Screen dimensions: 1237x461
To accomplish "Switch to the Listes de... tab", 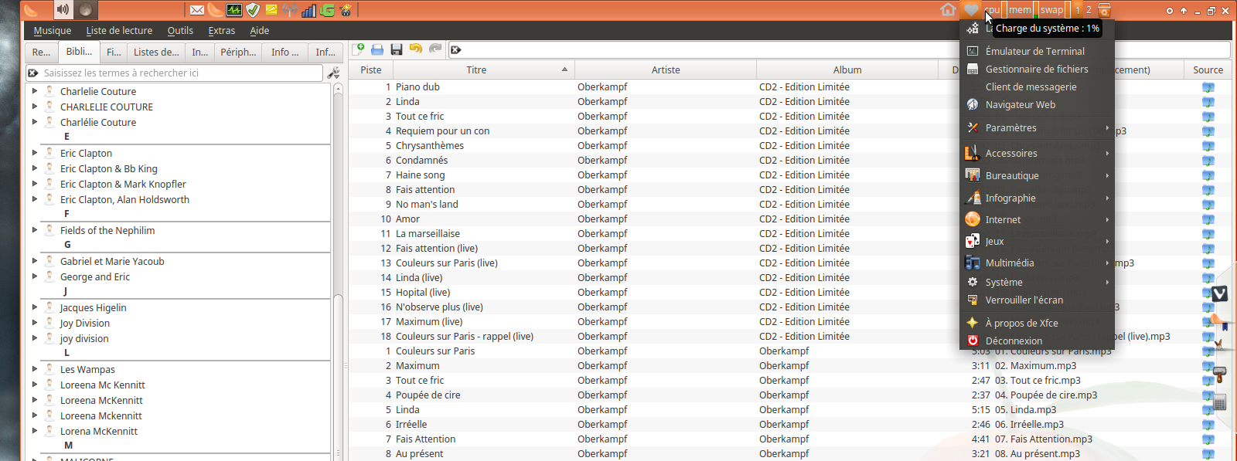I will [155, 52].
